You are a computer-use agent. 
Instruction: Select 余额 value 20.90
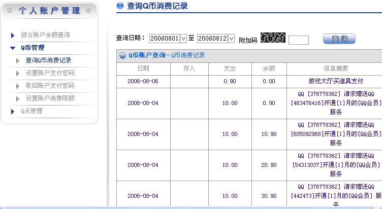[269, 165]
